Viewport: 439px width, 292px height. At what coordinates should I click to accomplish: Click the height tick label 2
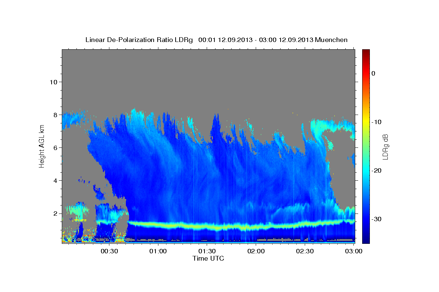[56, 214]
